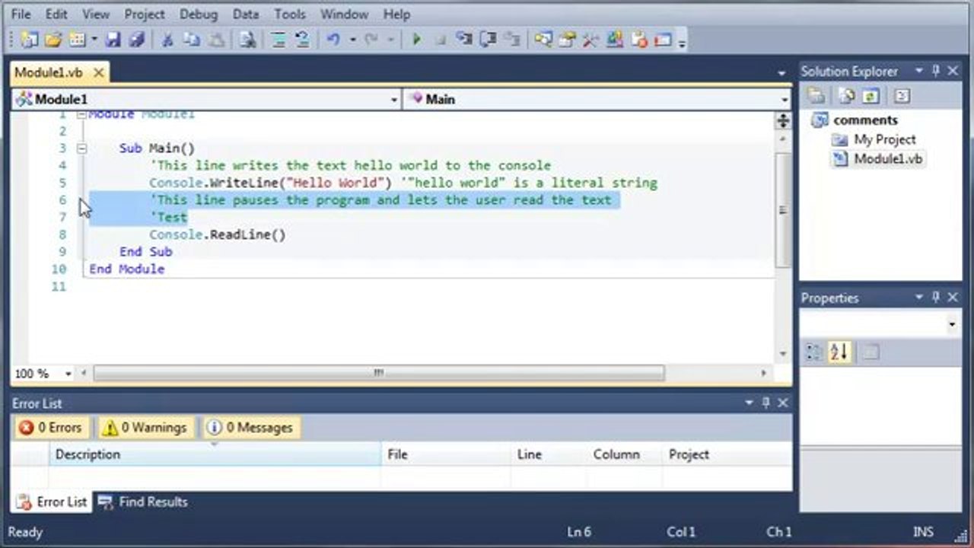Screen dimensions: 974x548
Task: Open the Solution Explorer window position menu
Action: (919, 71)
